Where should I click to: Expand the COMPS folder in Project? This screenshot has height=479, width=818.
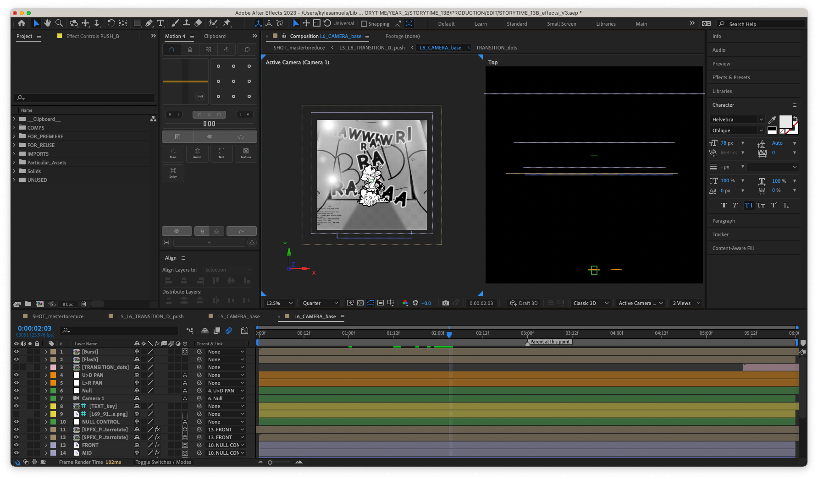tap(14, 128)
